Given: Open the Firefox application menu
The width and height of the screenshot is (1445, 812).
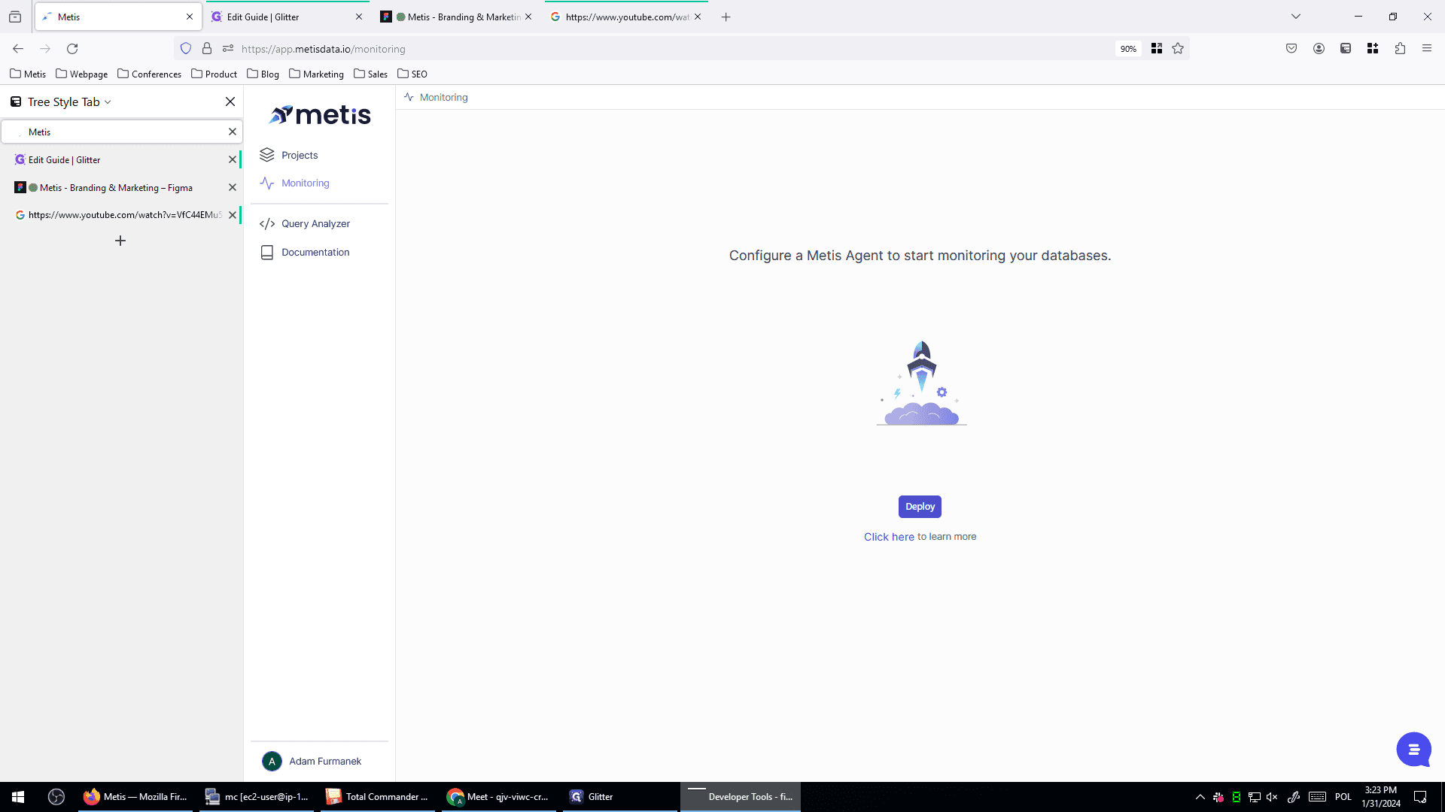Looking at the screenshot, I should coord(1427,49).
